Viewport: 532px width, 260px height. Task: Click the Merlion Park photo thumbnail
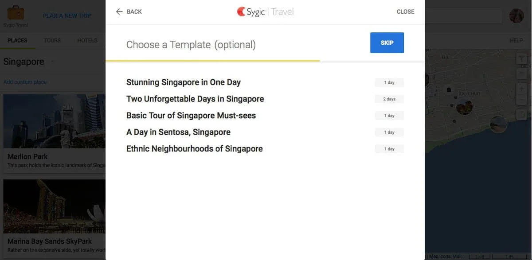pyautogui.click(x=54, y=121)
